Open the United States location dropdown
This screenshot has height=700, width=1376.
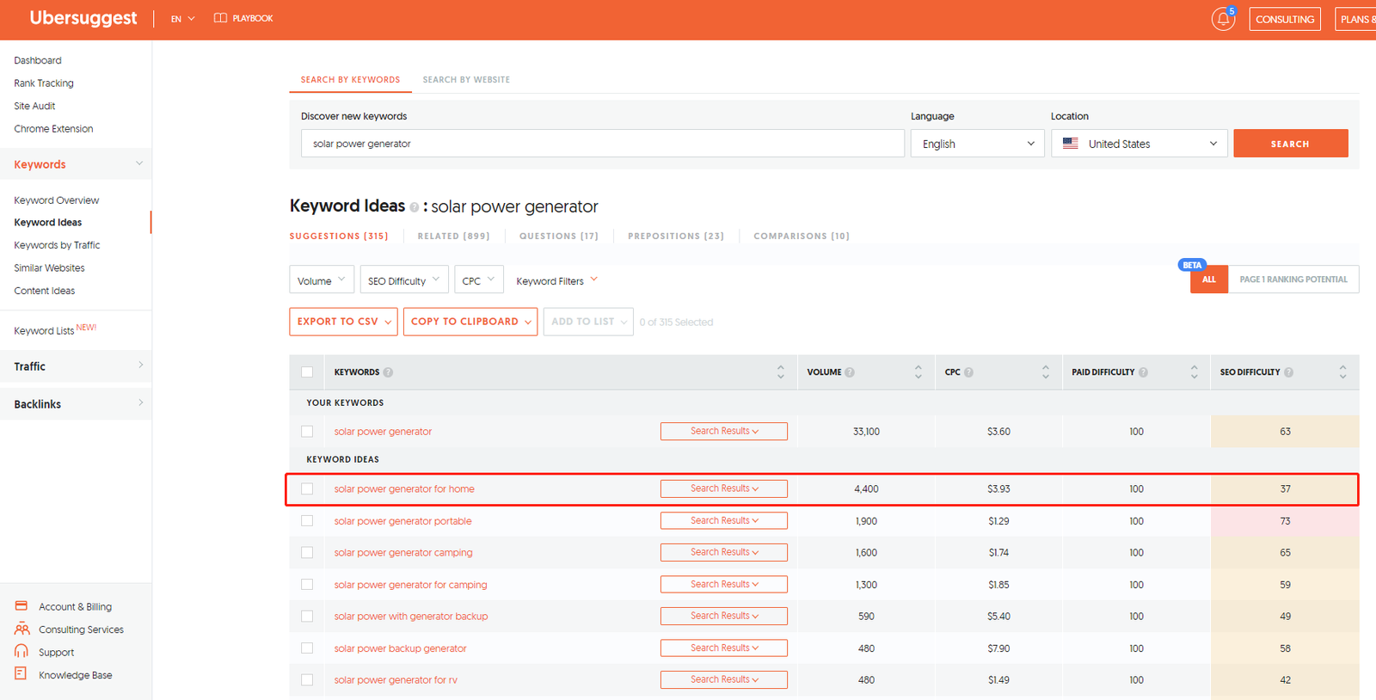[1139, 144]
